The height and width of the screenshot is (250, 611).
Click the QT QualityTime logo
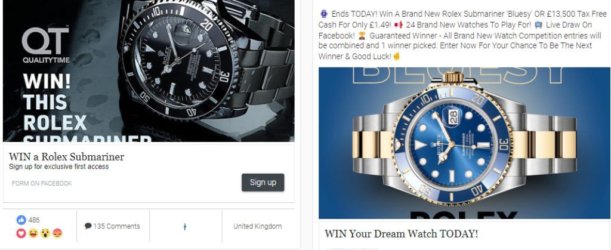coord(46,44)
